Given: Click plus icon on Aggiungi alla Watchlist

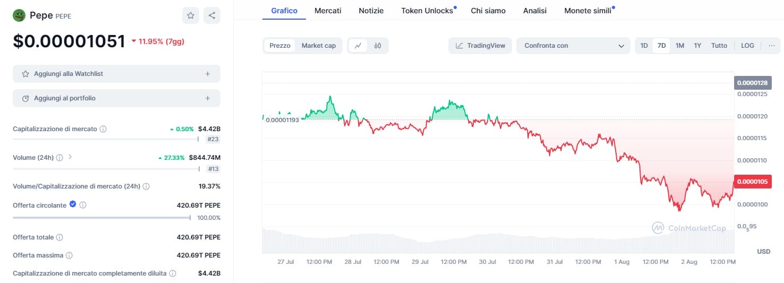Looking at the screenshot, I should tap(208, 74).
